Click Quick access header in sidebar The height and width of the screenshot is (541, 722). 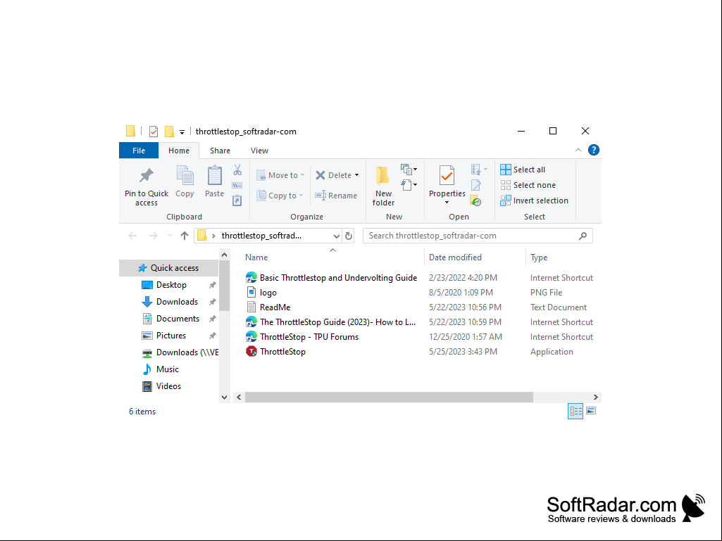pyautogui.click(x=168, y=268)
